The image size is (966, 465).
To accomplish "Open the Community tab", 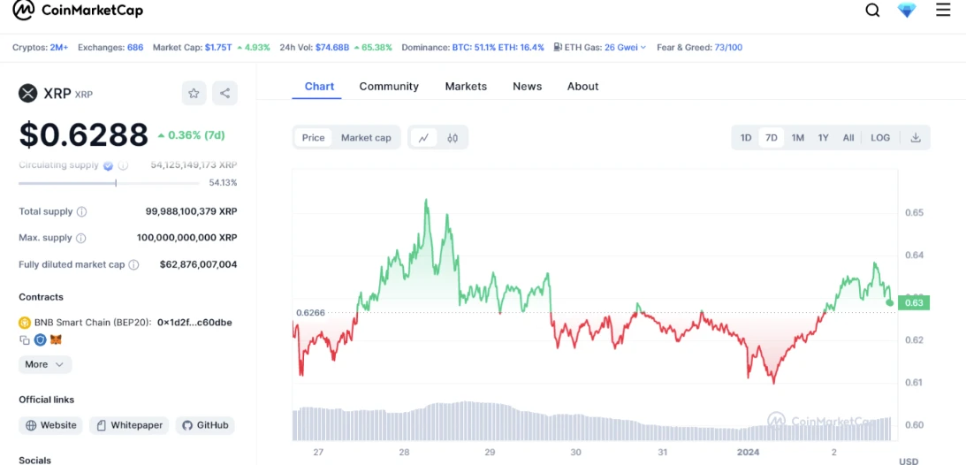I will [x=389, y=87].
